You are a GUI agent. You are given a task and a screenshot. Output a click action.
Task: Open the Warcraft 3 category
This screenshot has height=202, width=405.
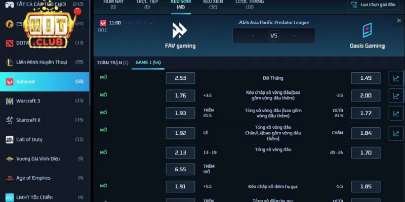[x=45, y=100]
